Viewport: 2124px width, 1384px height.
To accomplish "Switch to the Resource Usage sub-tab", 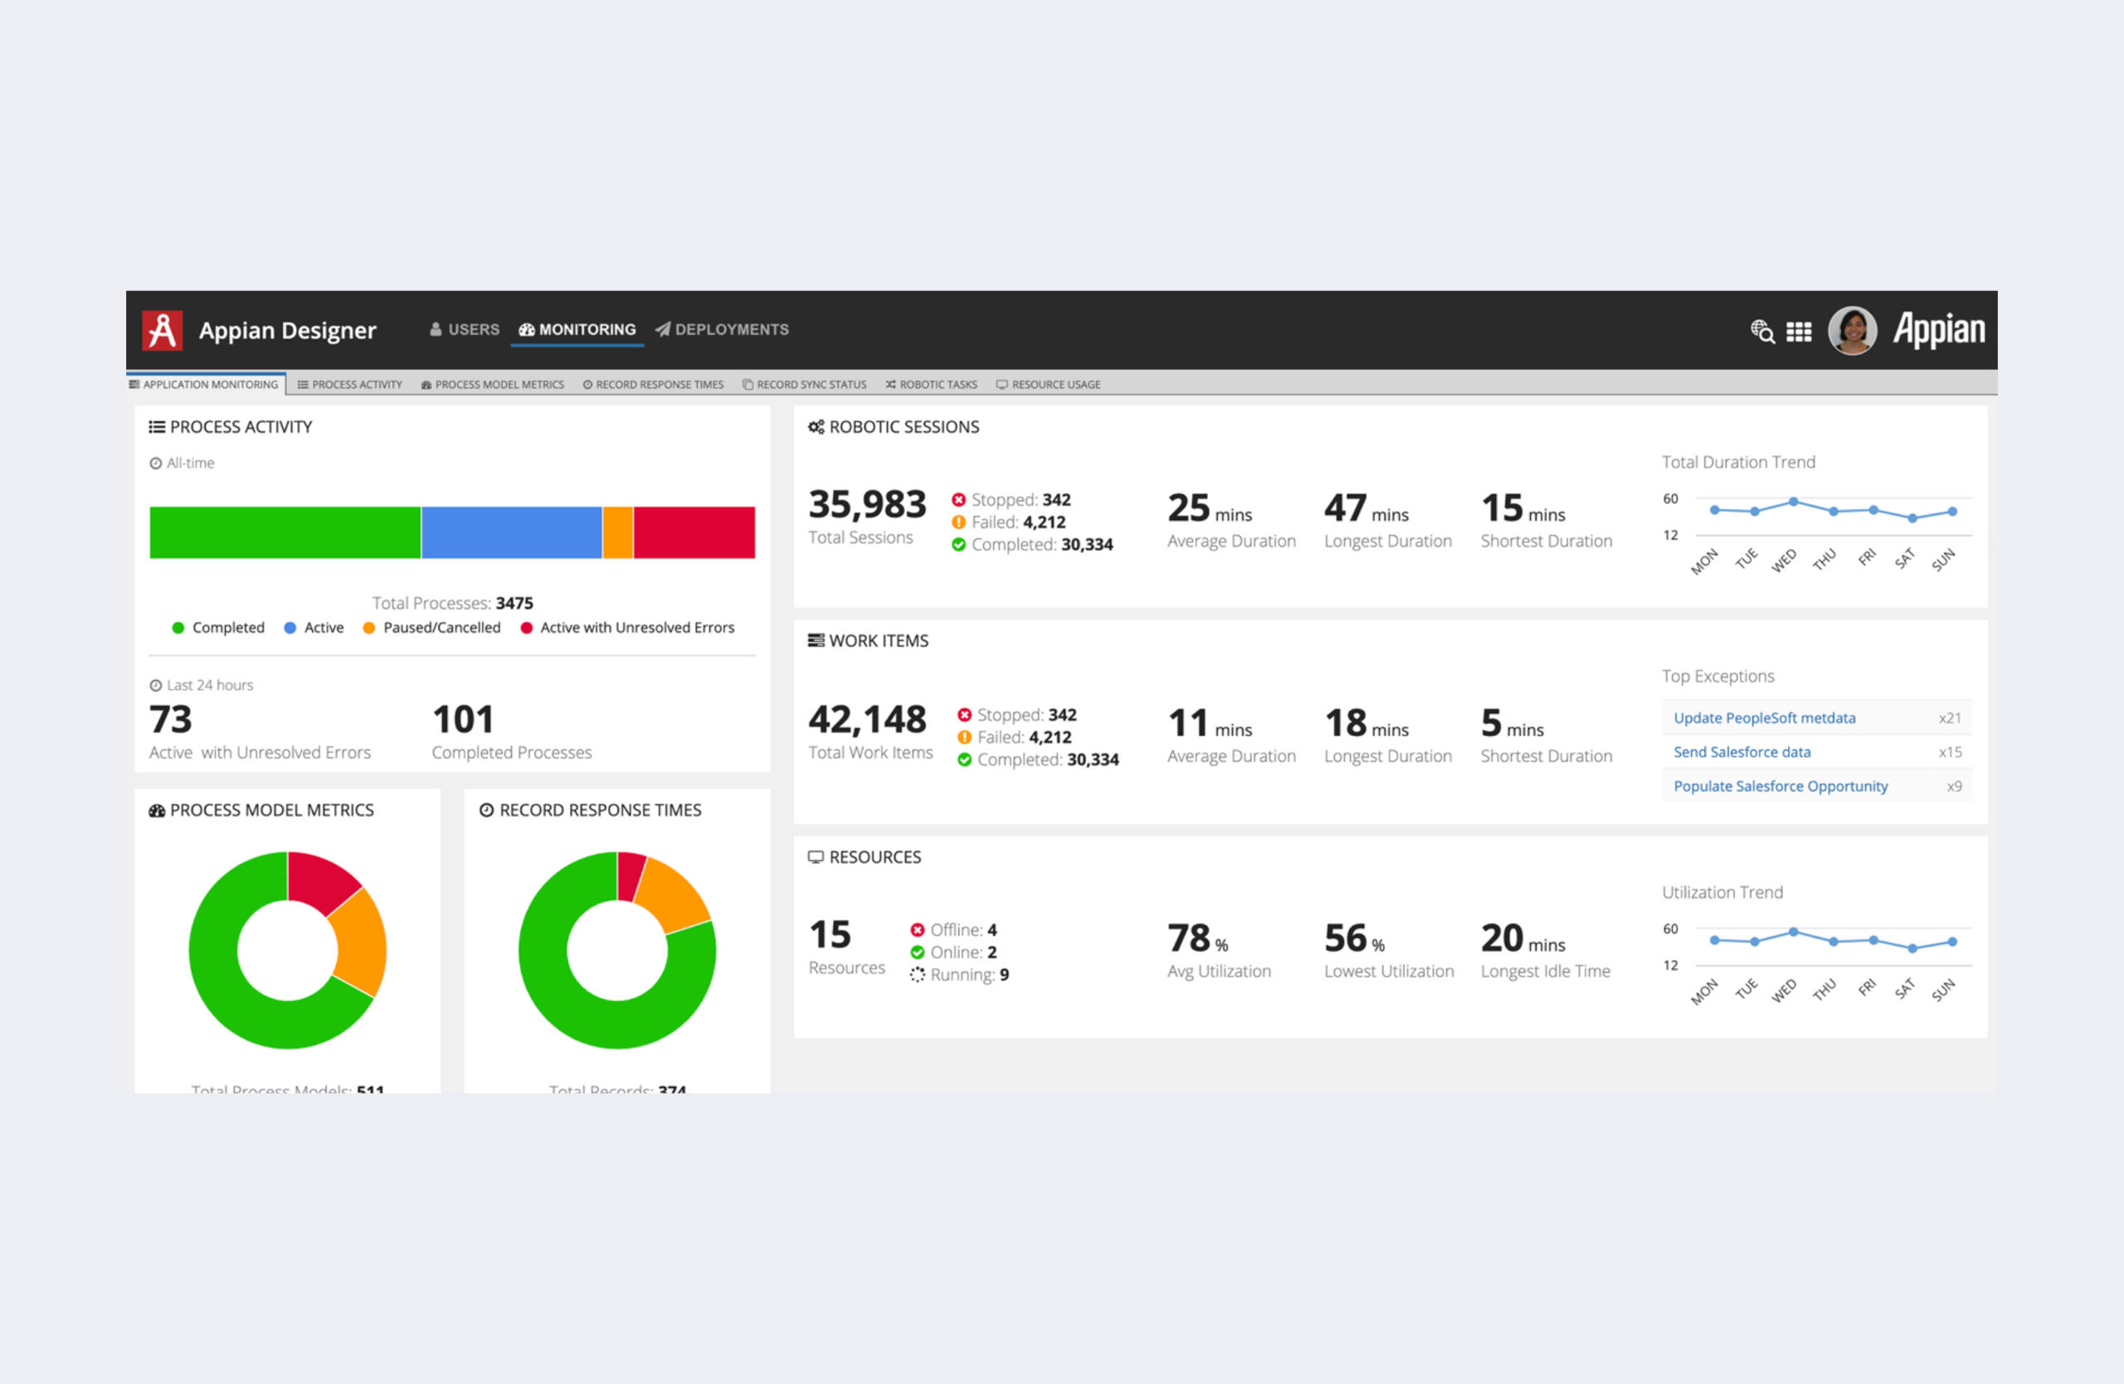I will click(1048, 384).
